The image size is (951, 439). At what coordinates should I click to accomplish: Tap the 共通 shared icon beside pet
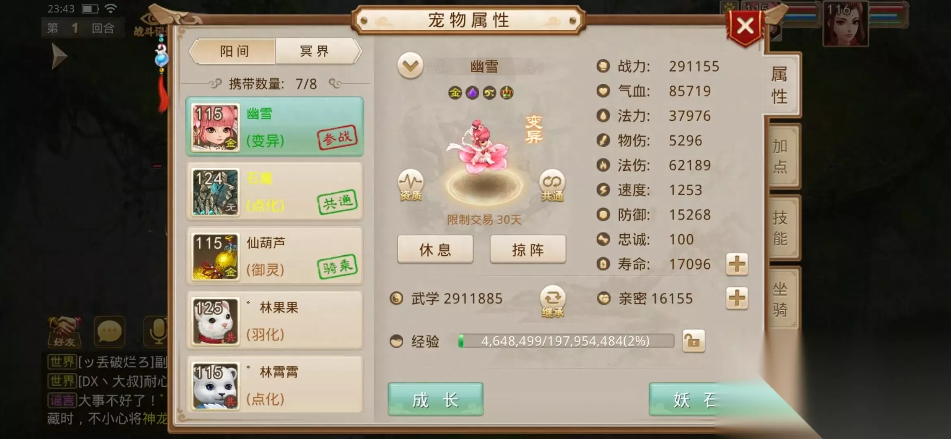click(x=552, y=185)
